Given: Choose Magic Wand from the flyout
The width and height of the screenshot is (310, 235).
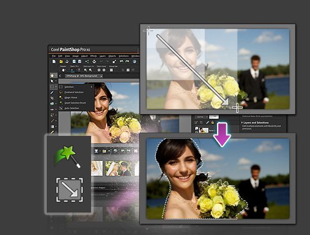Looking at the screenshot, I should [x=76, y=98].
